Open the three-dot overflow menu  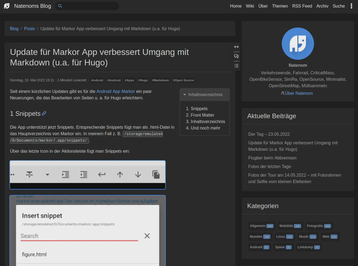[351, 6]
